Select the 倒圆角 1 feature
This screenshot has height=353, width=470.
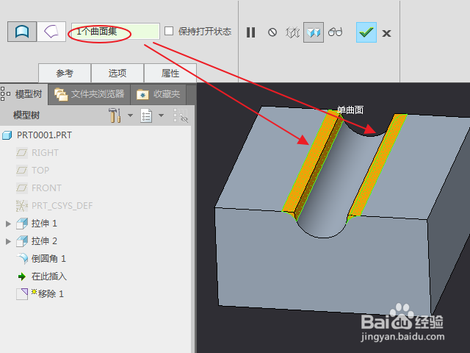48,259
